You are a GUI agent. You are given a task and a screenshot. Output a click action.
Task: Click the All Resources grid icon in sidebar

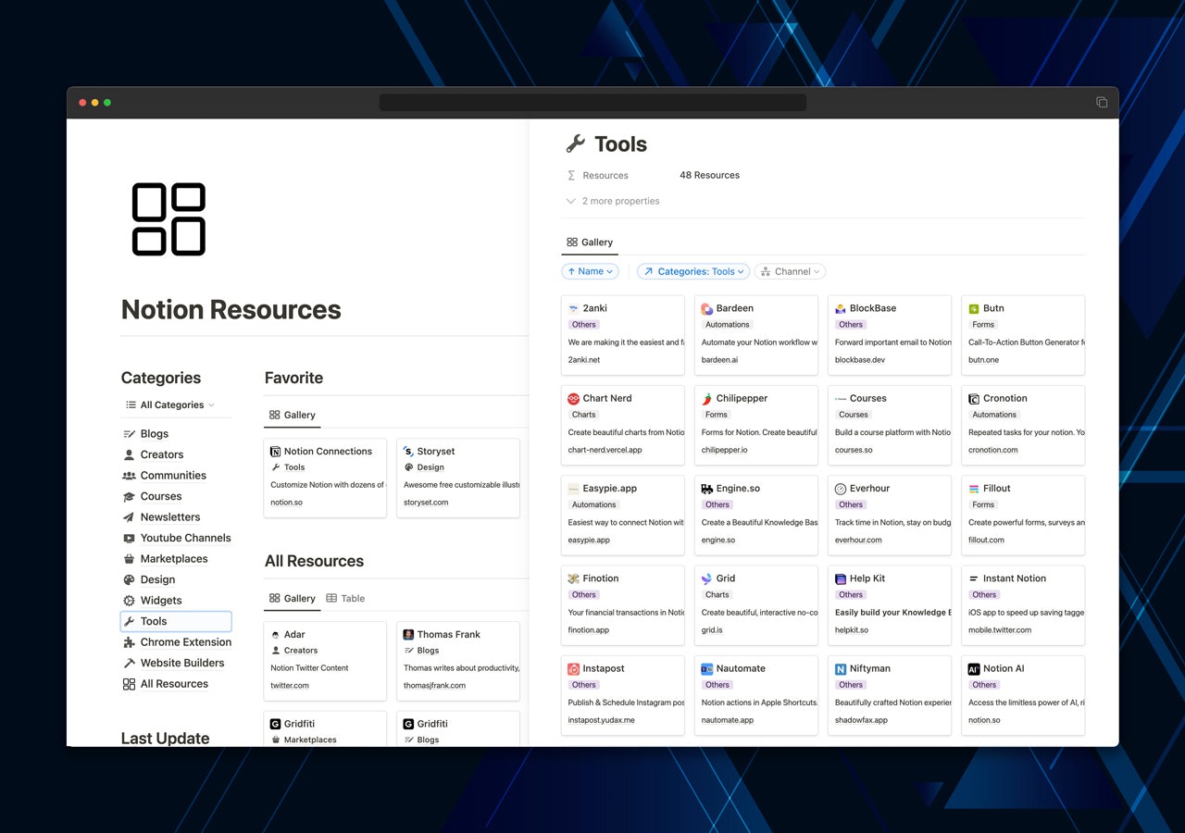tap(129, 684)
